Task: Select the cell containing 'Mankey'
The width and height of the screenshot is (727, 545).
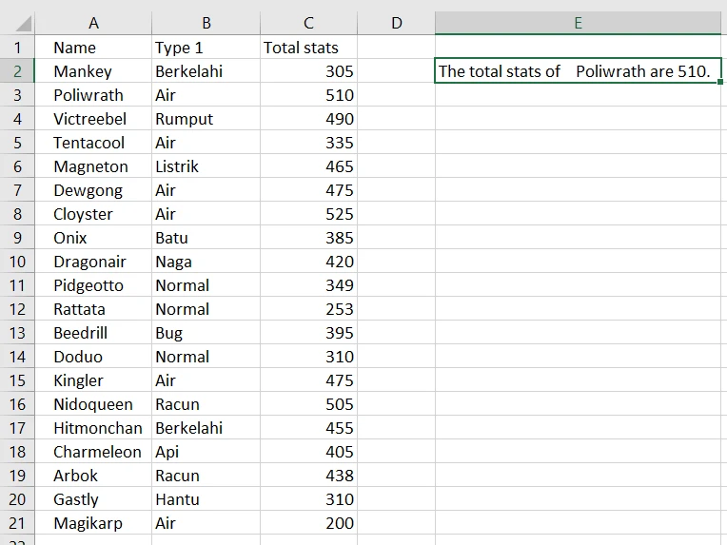Action: tap(93, 71)
